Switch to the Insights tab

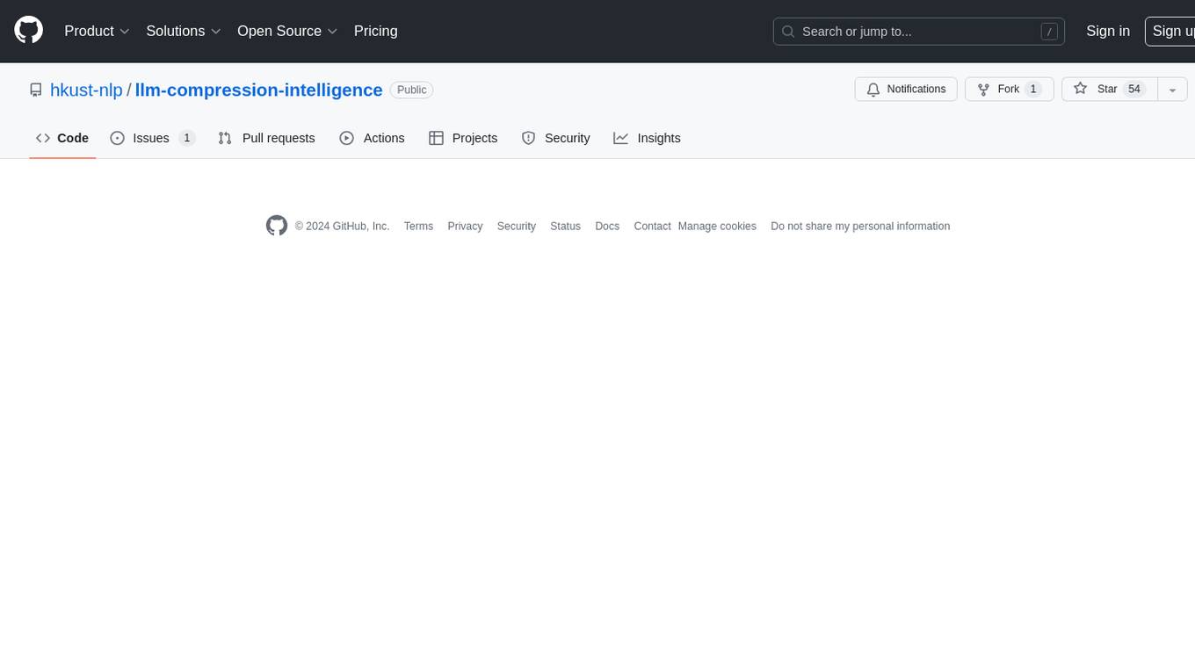647,138
